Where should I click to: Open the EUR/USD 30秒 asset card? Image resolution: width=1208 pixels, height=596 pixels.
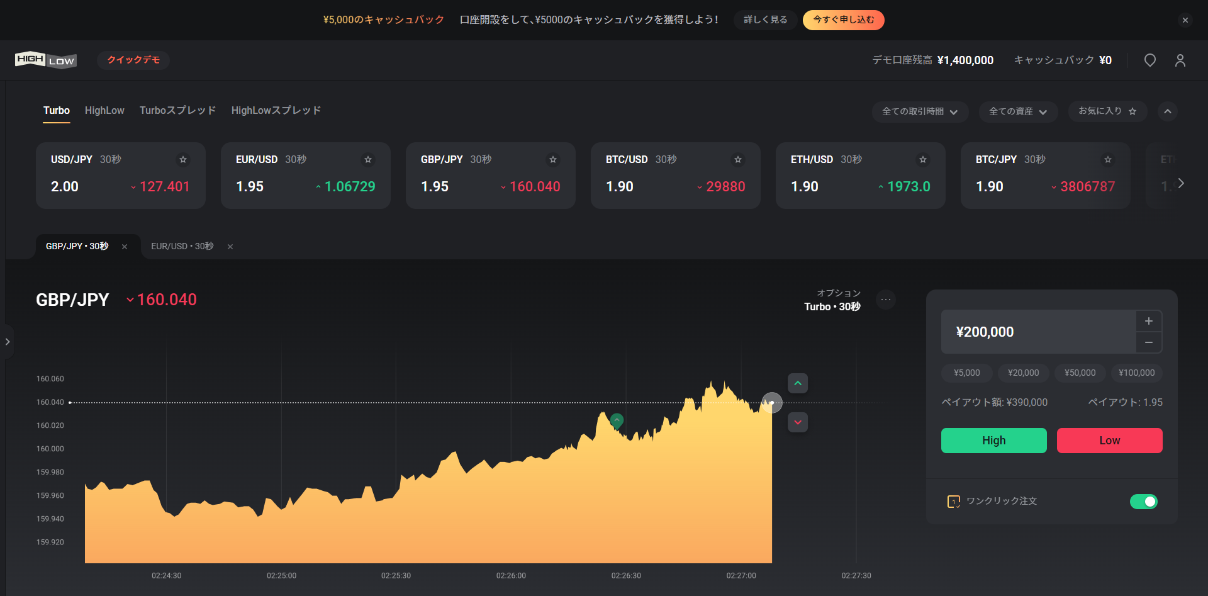coord(306,176)
